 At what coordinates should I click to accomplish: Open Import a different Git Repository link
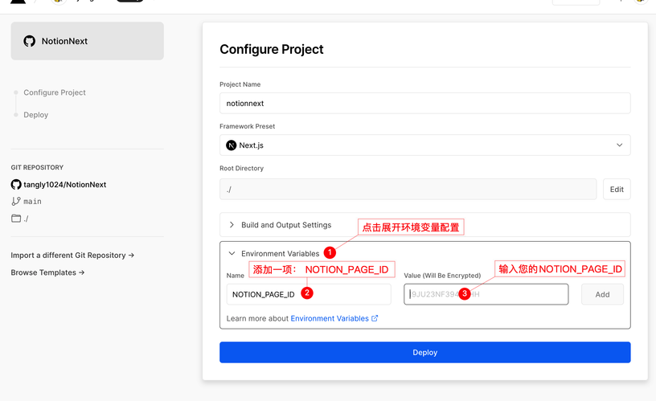pyautogui.click(x=72, y=256)
